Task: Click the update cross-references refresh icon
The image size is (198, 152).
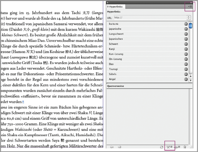Action: (x=162, y=147)
